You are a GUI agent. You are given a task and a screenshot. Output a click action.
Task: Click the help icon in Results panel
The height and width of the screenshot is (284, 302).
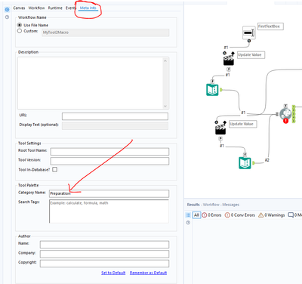[188, 223]
